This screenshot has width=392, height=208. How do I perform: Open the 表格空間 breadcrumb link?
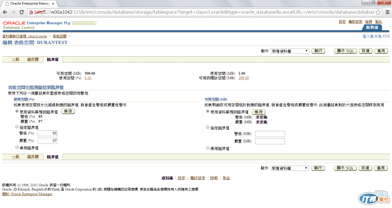click(x=59, y=36)
